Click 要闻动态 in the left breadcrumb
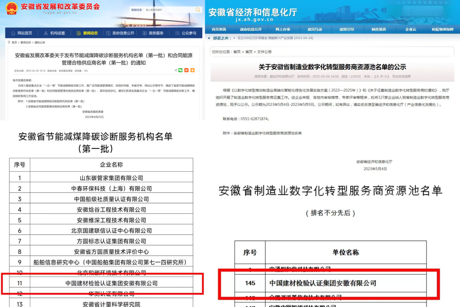 click(x=26, y=43)
